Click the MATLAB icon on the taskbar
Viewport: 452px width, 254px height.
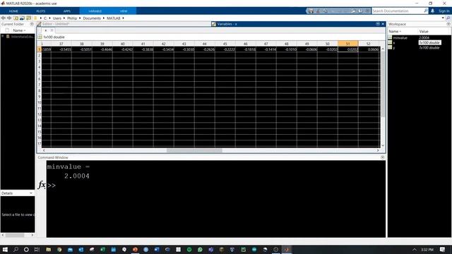tap(287, 249)
